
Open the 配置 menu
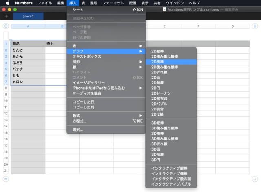coord(133,3)
